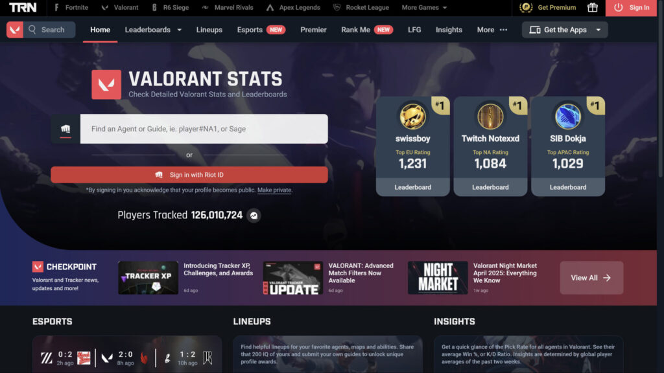Click View All checkpoint button
This screenshot has height=373, width=664.
pyautogui.click(x=591, y=278)
